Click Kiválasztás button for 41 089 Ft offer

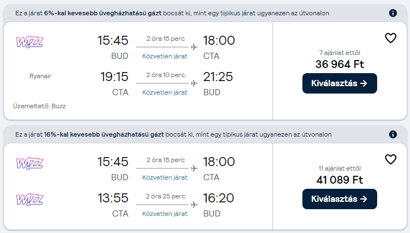coord(340,199)
